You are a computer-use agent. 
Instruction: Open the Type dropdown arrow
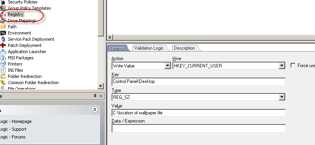pyautogui.click(x=282, y=97)
